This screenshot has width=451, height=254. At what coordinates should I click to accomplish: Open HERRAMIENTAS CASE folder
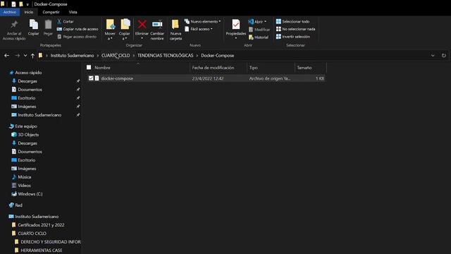coord(42,250)
